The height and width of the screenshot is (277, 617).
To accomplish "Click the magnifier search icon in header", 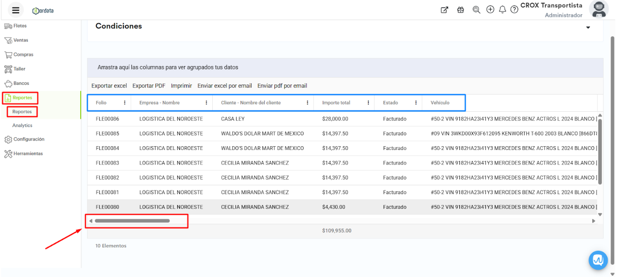I will point(476,10).
